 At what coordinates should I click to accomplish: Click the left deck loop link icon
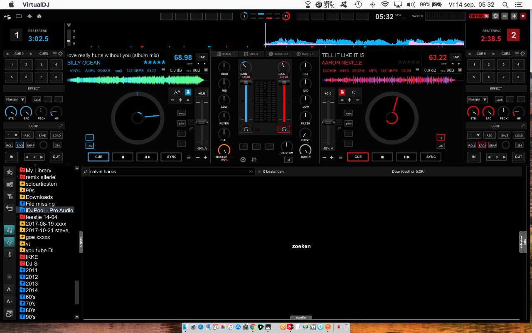click(61, 126)
